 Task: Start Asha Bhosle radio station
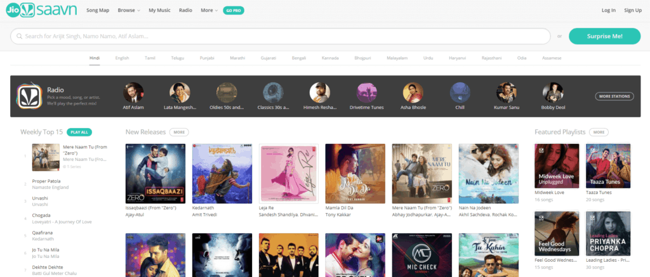413,93
